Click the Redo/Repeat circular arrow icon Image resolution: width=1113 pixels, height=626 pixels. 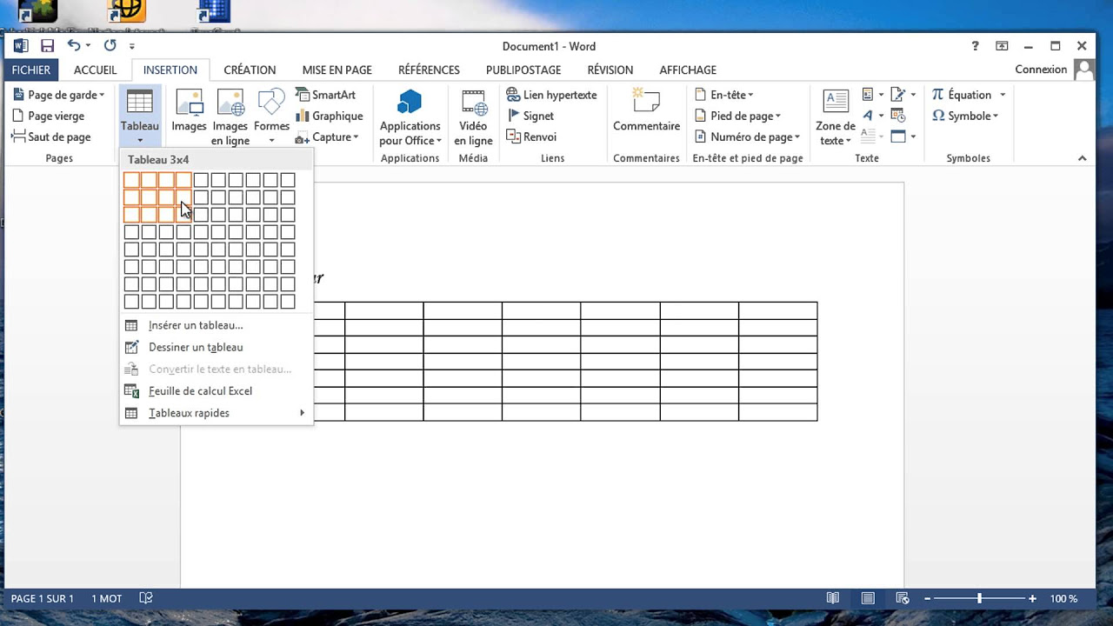pos(110,46)
